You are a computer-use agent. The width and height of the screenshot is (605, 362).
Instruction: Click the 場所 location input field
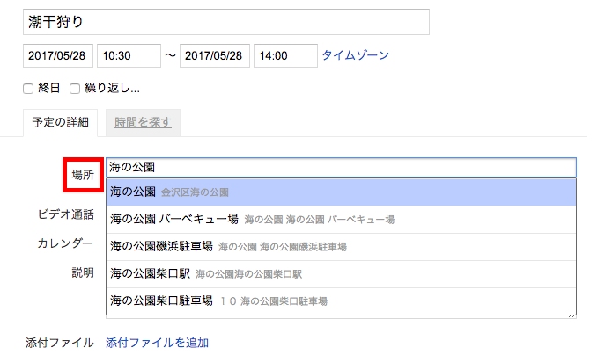(x=341, y=168)
